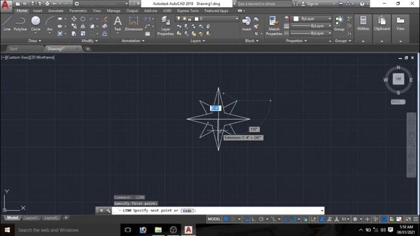420x236 pixels.
Task: Open the Parametric ribbon tab
Action: click(78, 10)
